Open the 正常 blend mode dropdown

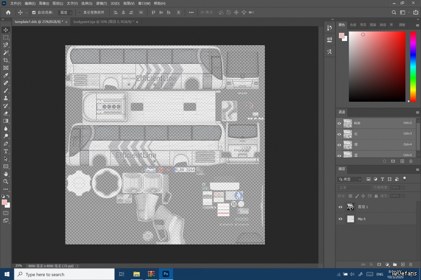coord(354,188)
